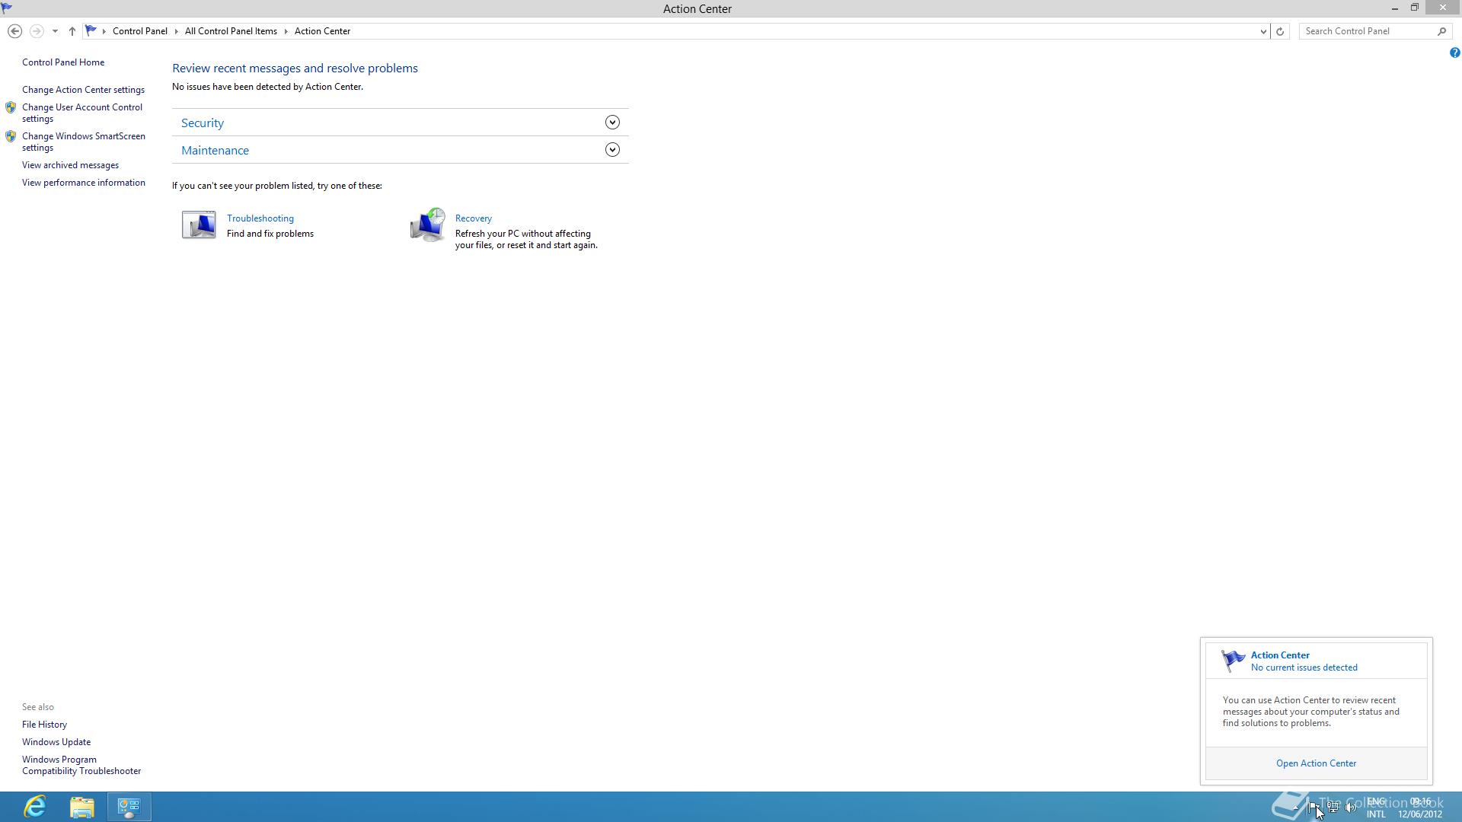The image size is (1462, 822).
Task: Click the Refresh address bar button
Action: [x=1280, y=31]
